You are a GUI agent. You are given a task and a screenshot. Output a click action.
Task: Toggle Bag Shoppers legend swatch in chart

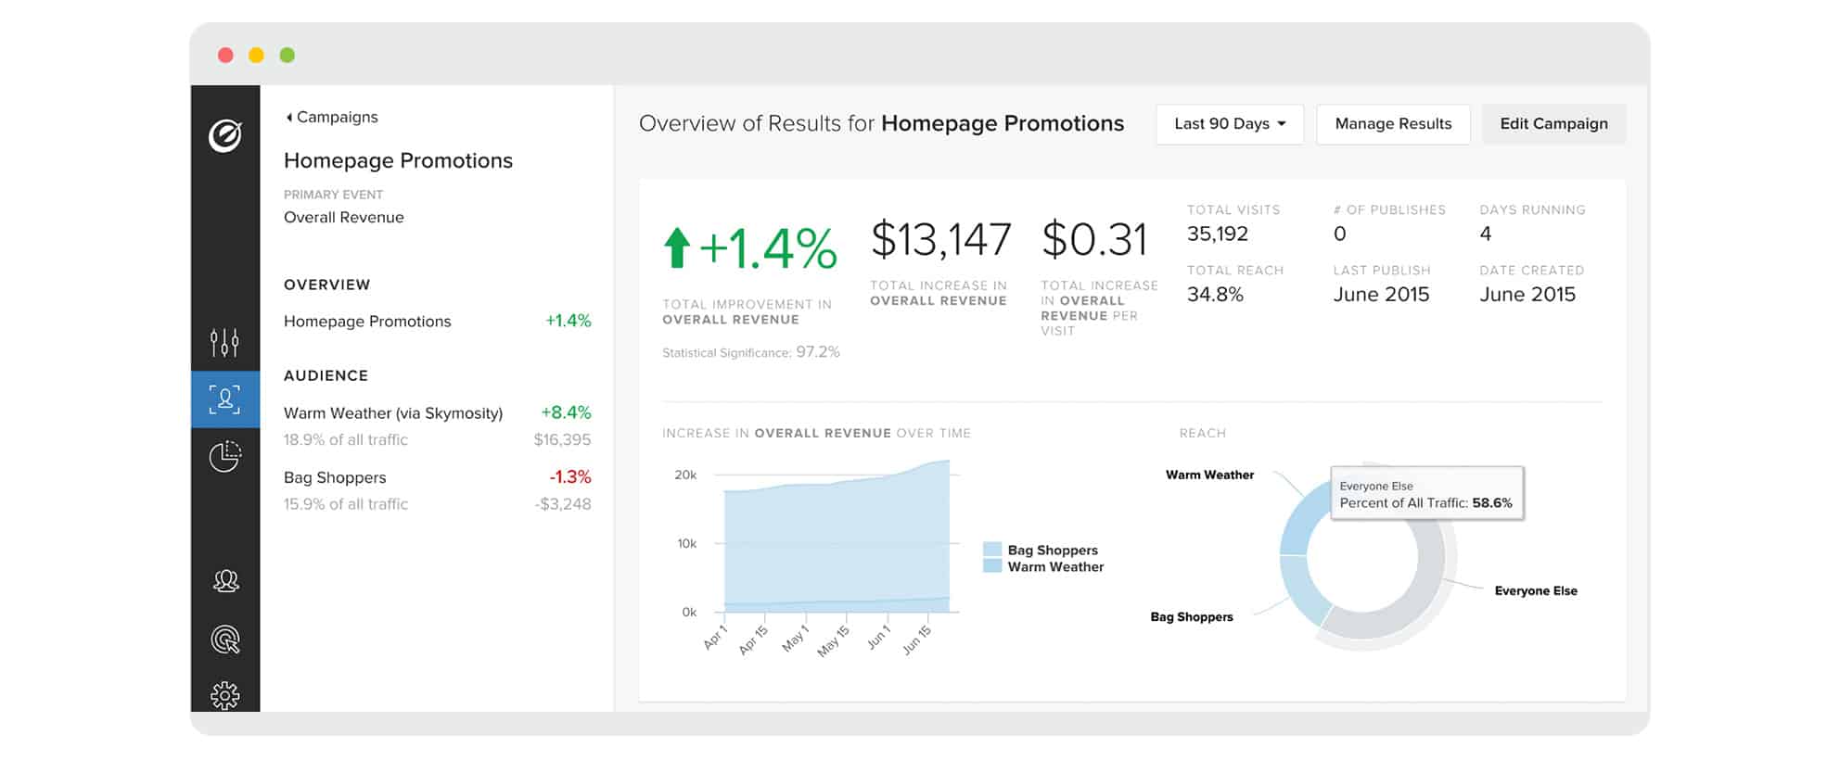pyautogui.click(x=991, y=550)
